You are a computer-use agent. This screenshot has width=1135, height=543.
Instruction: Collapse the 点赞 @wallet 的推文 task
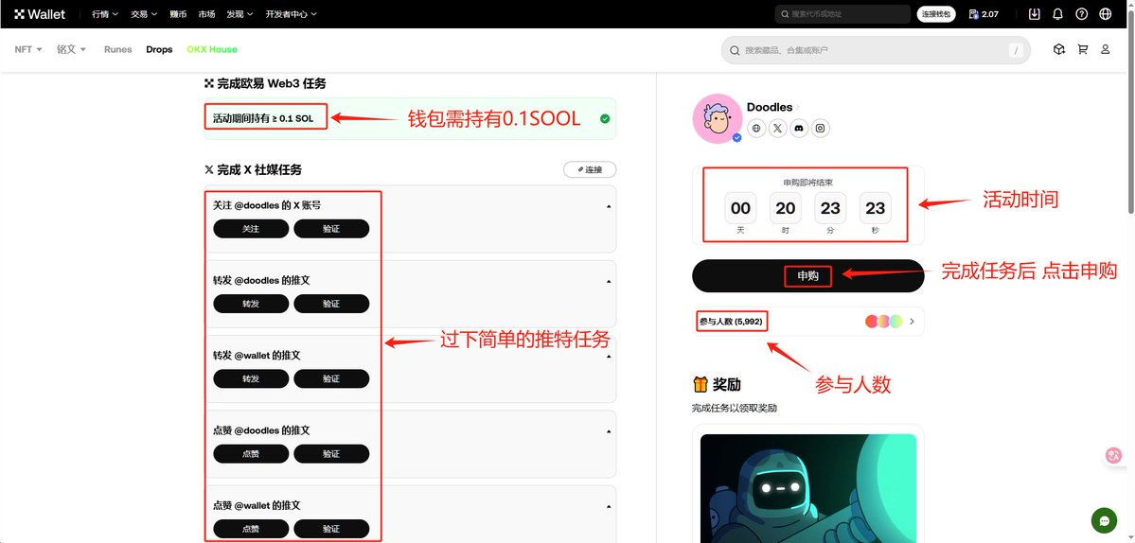point(608,507)
